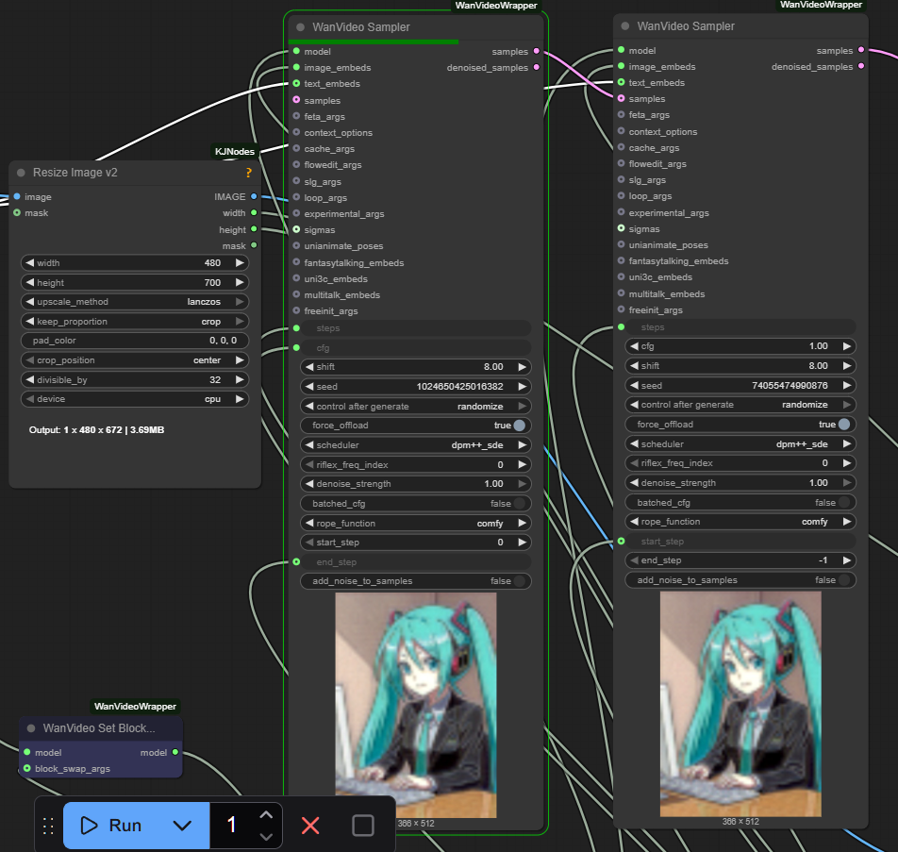Click block_swap_args input port

point(27,768)
